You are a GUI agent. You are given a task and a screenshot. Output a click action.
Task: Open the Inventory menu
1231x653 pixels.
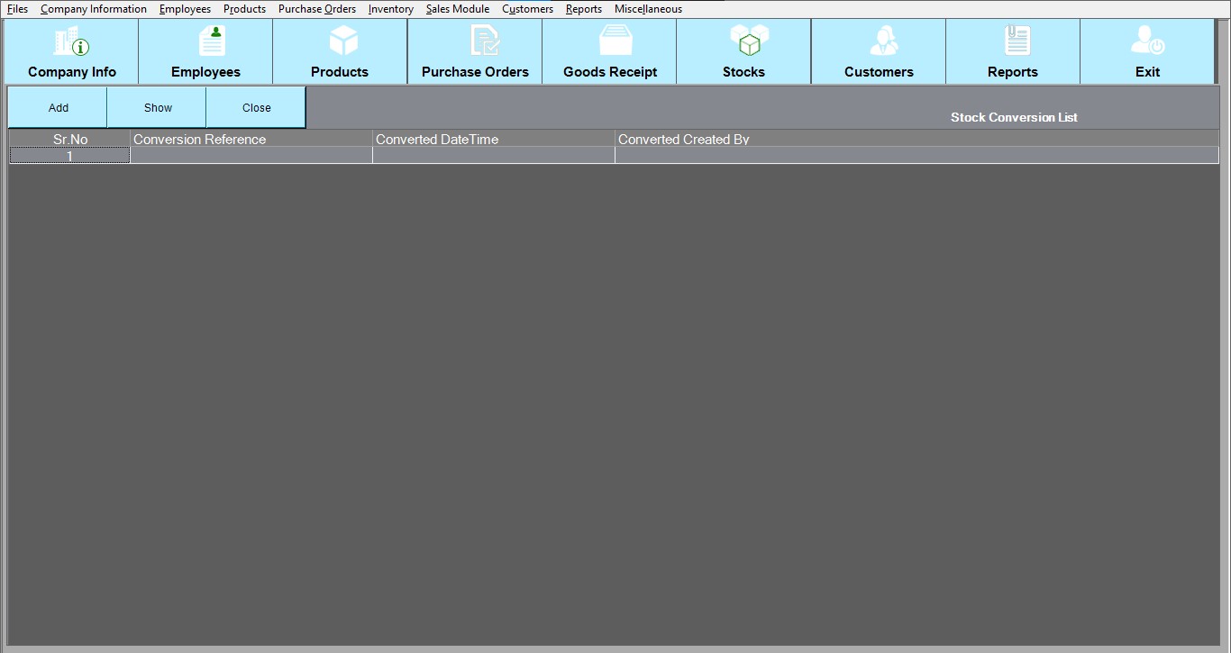pos(390,9)
